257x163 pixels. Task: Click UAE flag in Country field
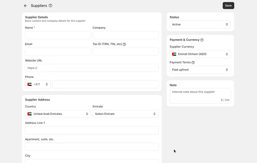[30, 114]
